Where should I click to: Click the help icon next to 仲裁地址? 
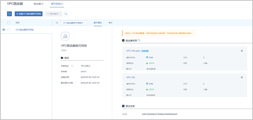(x=72, y=66)
